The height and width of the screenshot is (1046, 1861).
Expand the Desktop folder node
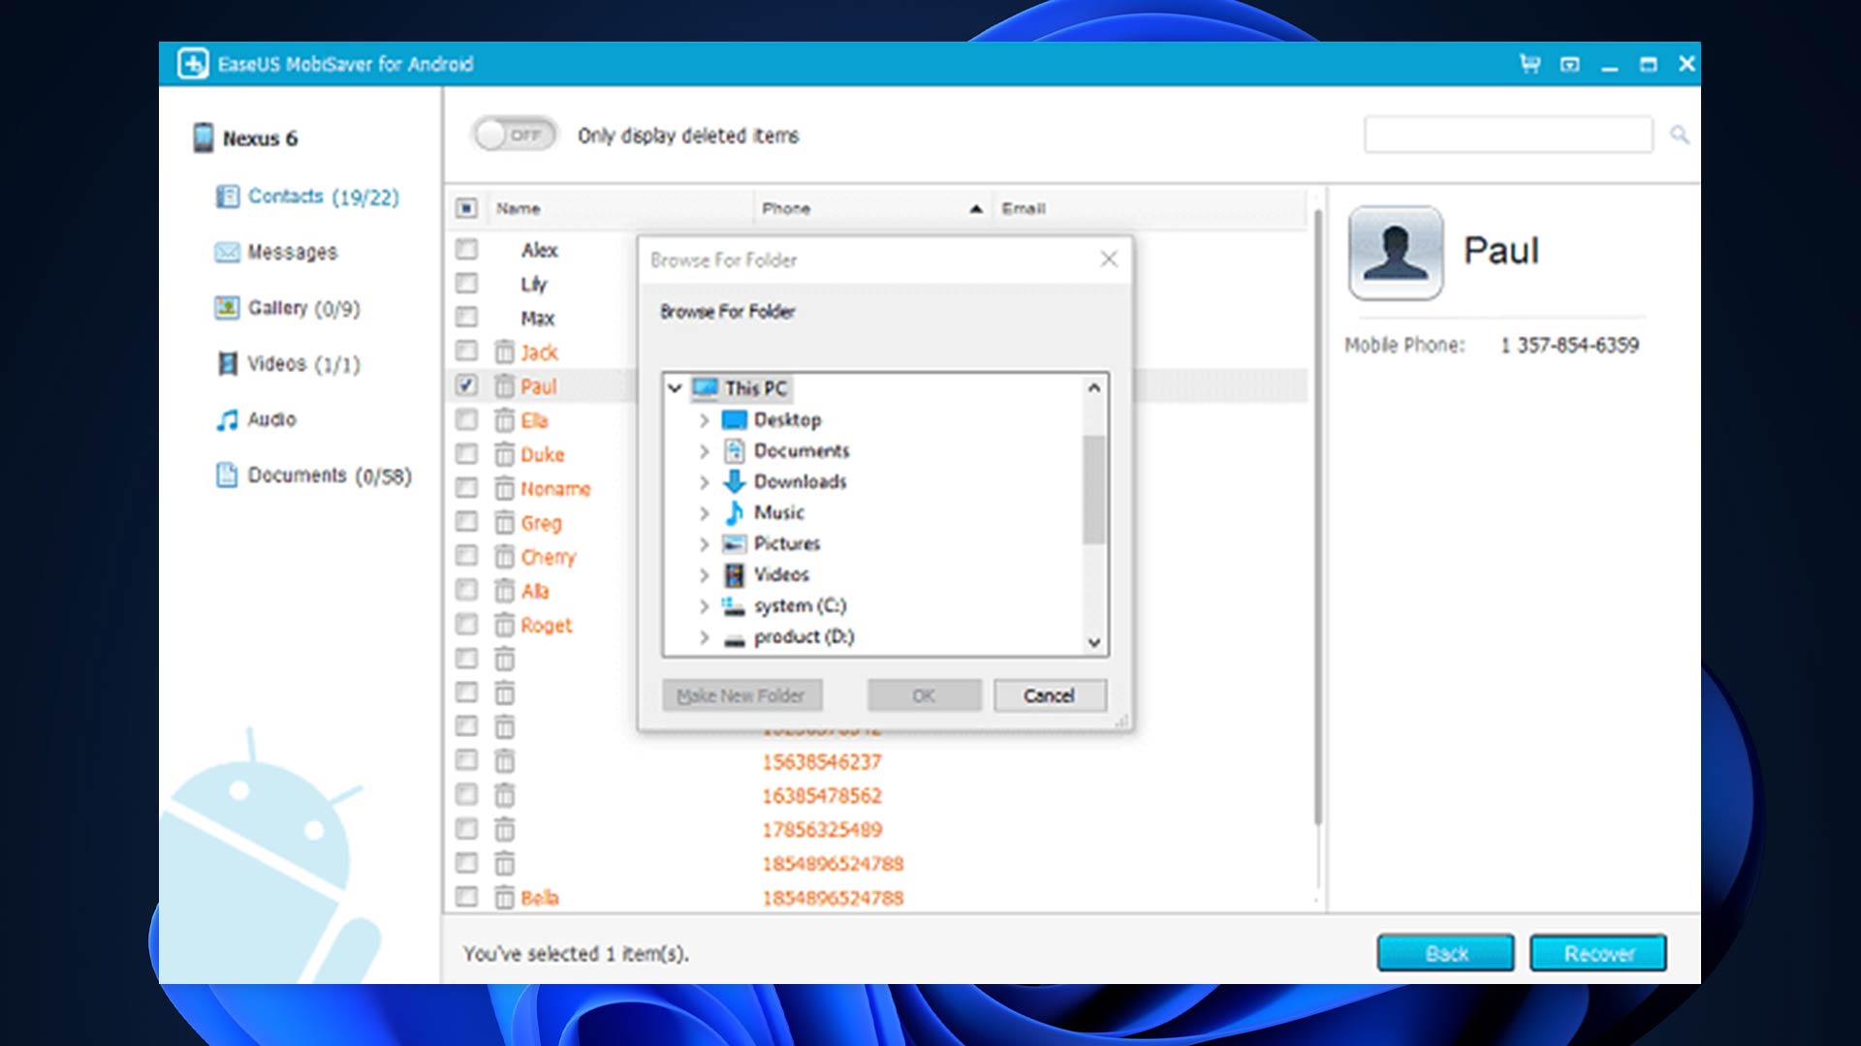click(705, 420)
